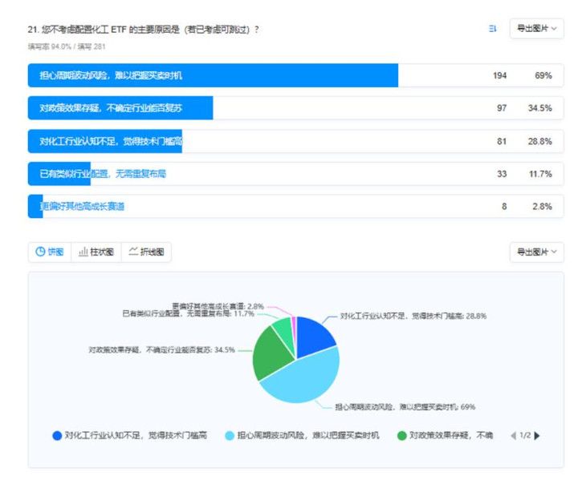Image resolution: width=578 pixels, height=484 pixels.
Task: Click the legend page indicator 1/2
Action: click(525, 435)
